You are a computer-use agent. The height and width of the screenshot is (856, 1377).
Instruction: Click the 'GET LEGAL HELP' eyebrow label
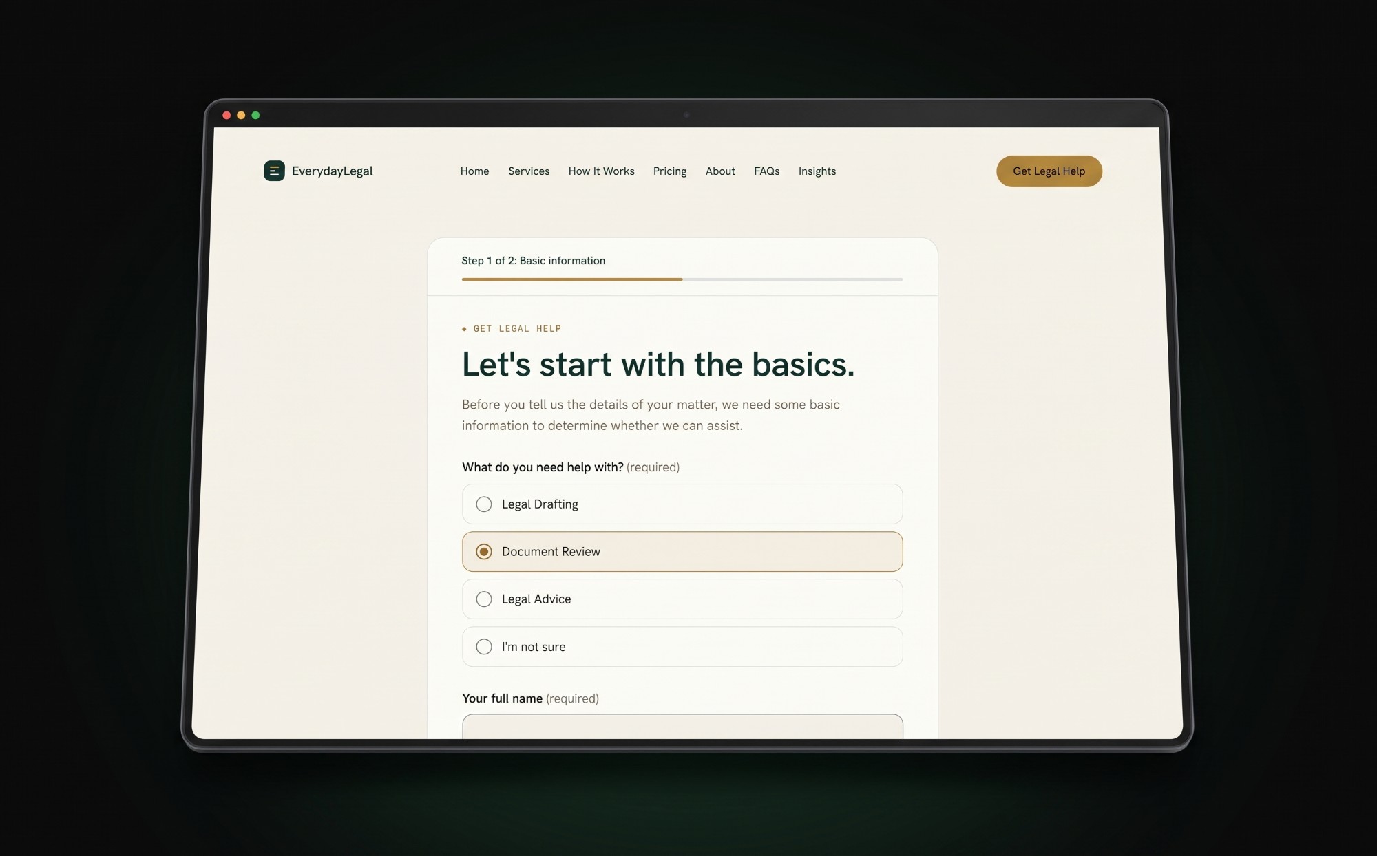(x=517, y=328)
